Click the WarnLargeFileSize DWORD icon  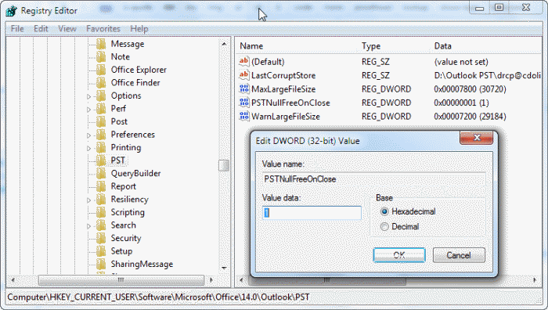click(244, 116)
